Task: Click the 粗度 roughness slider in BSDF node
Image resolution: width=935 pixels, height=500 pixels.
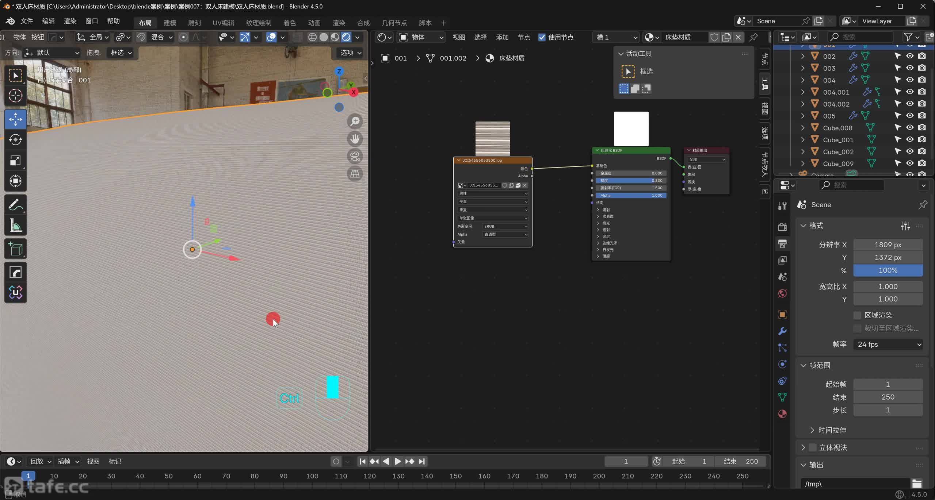Action: [631, 180]
